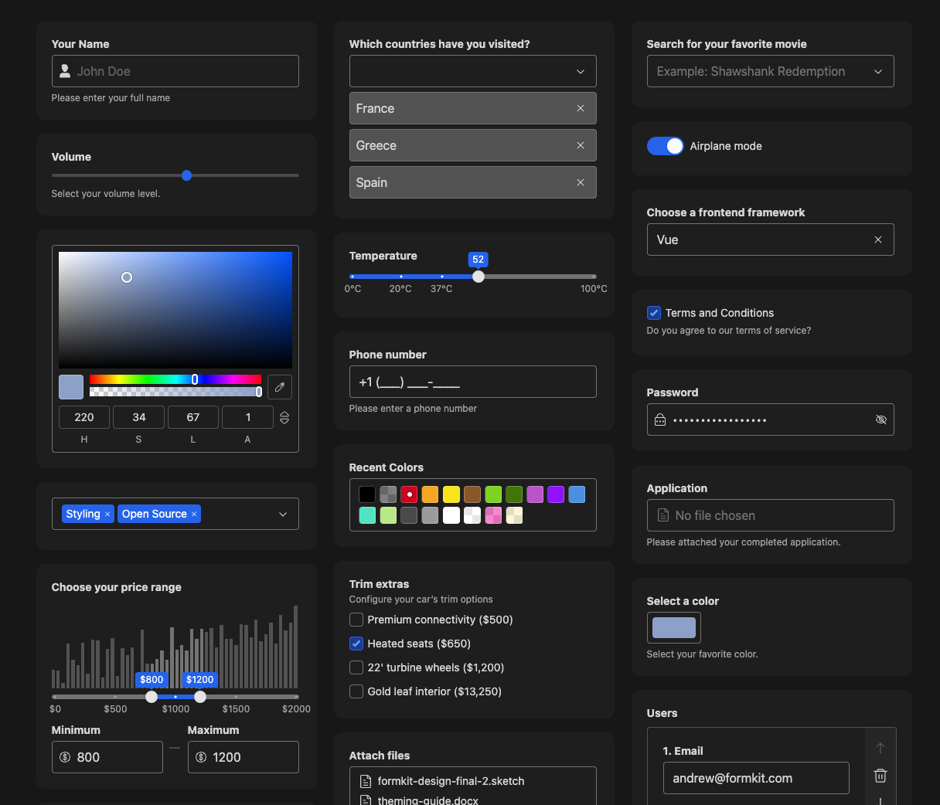Remove Spain from visited countries
940x805 pixels.
pos(581,182)
